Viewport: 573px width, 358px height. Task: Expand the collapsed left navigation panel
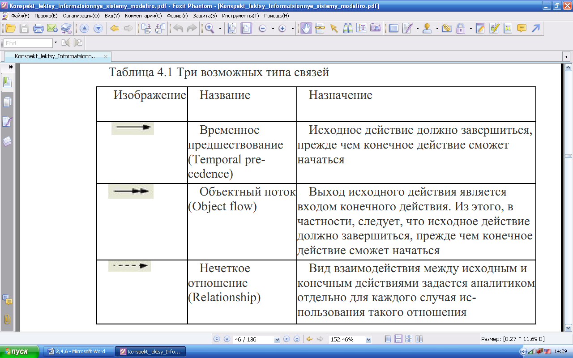click(x=10, y=66)
